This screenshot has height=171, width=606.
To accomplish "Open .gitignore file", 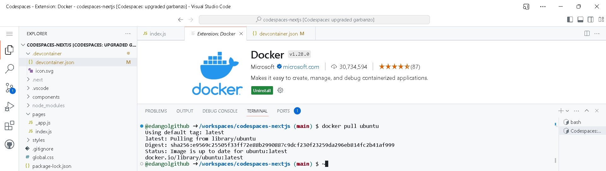I will pos(78,149).
